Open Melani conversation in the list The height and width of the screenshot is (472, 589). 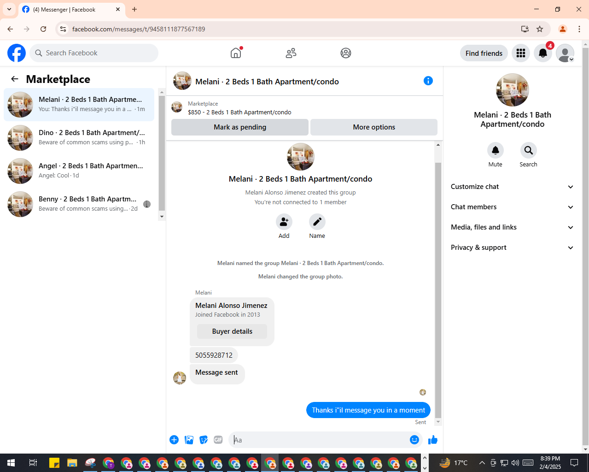[x=79, y=105]
